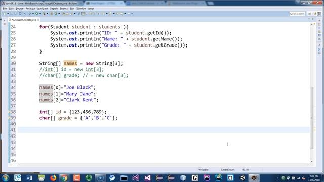Open the File menu
The width and height of the screenshot is (324, 182).
pyautogui.click(x=5, y=9)
